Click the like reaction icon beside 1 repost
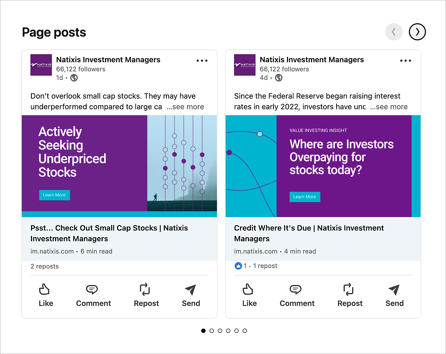Viewport: 446px width, 354px height. [238, 266]
